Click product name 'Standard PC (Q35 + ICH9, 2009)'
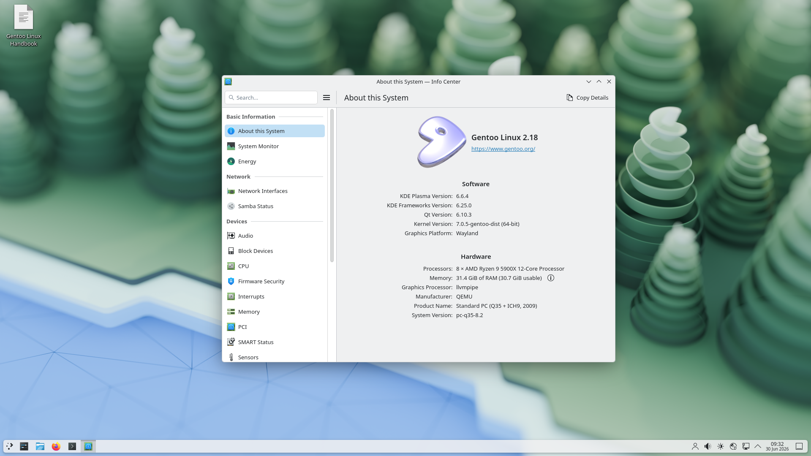 click(x=497, y=306)
